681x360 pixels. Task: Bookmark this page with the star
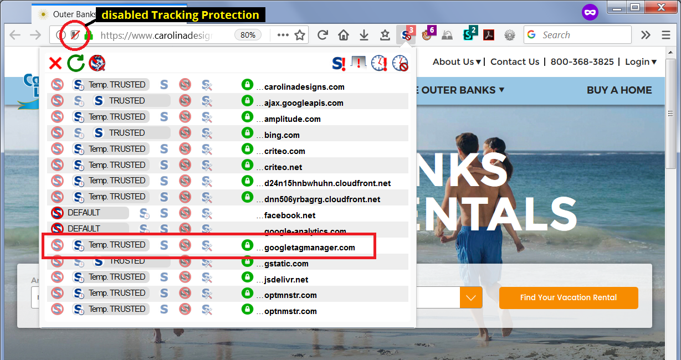point(300,35)
